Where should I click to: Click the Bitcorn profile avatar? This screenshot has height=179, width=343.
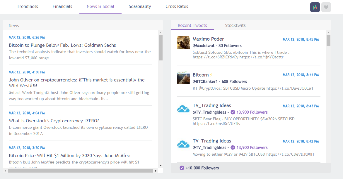point(183,78)
